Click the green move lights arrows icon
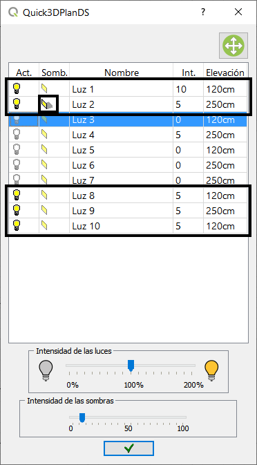 [234, 46]
